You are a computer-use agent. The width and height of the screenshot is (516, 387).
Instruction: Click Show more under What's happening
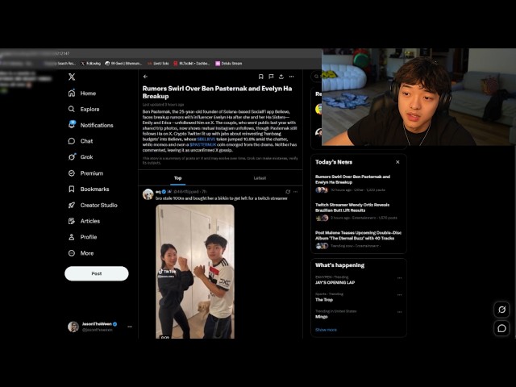326,330
